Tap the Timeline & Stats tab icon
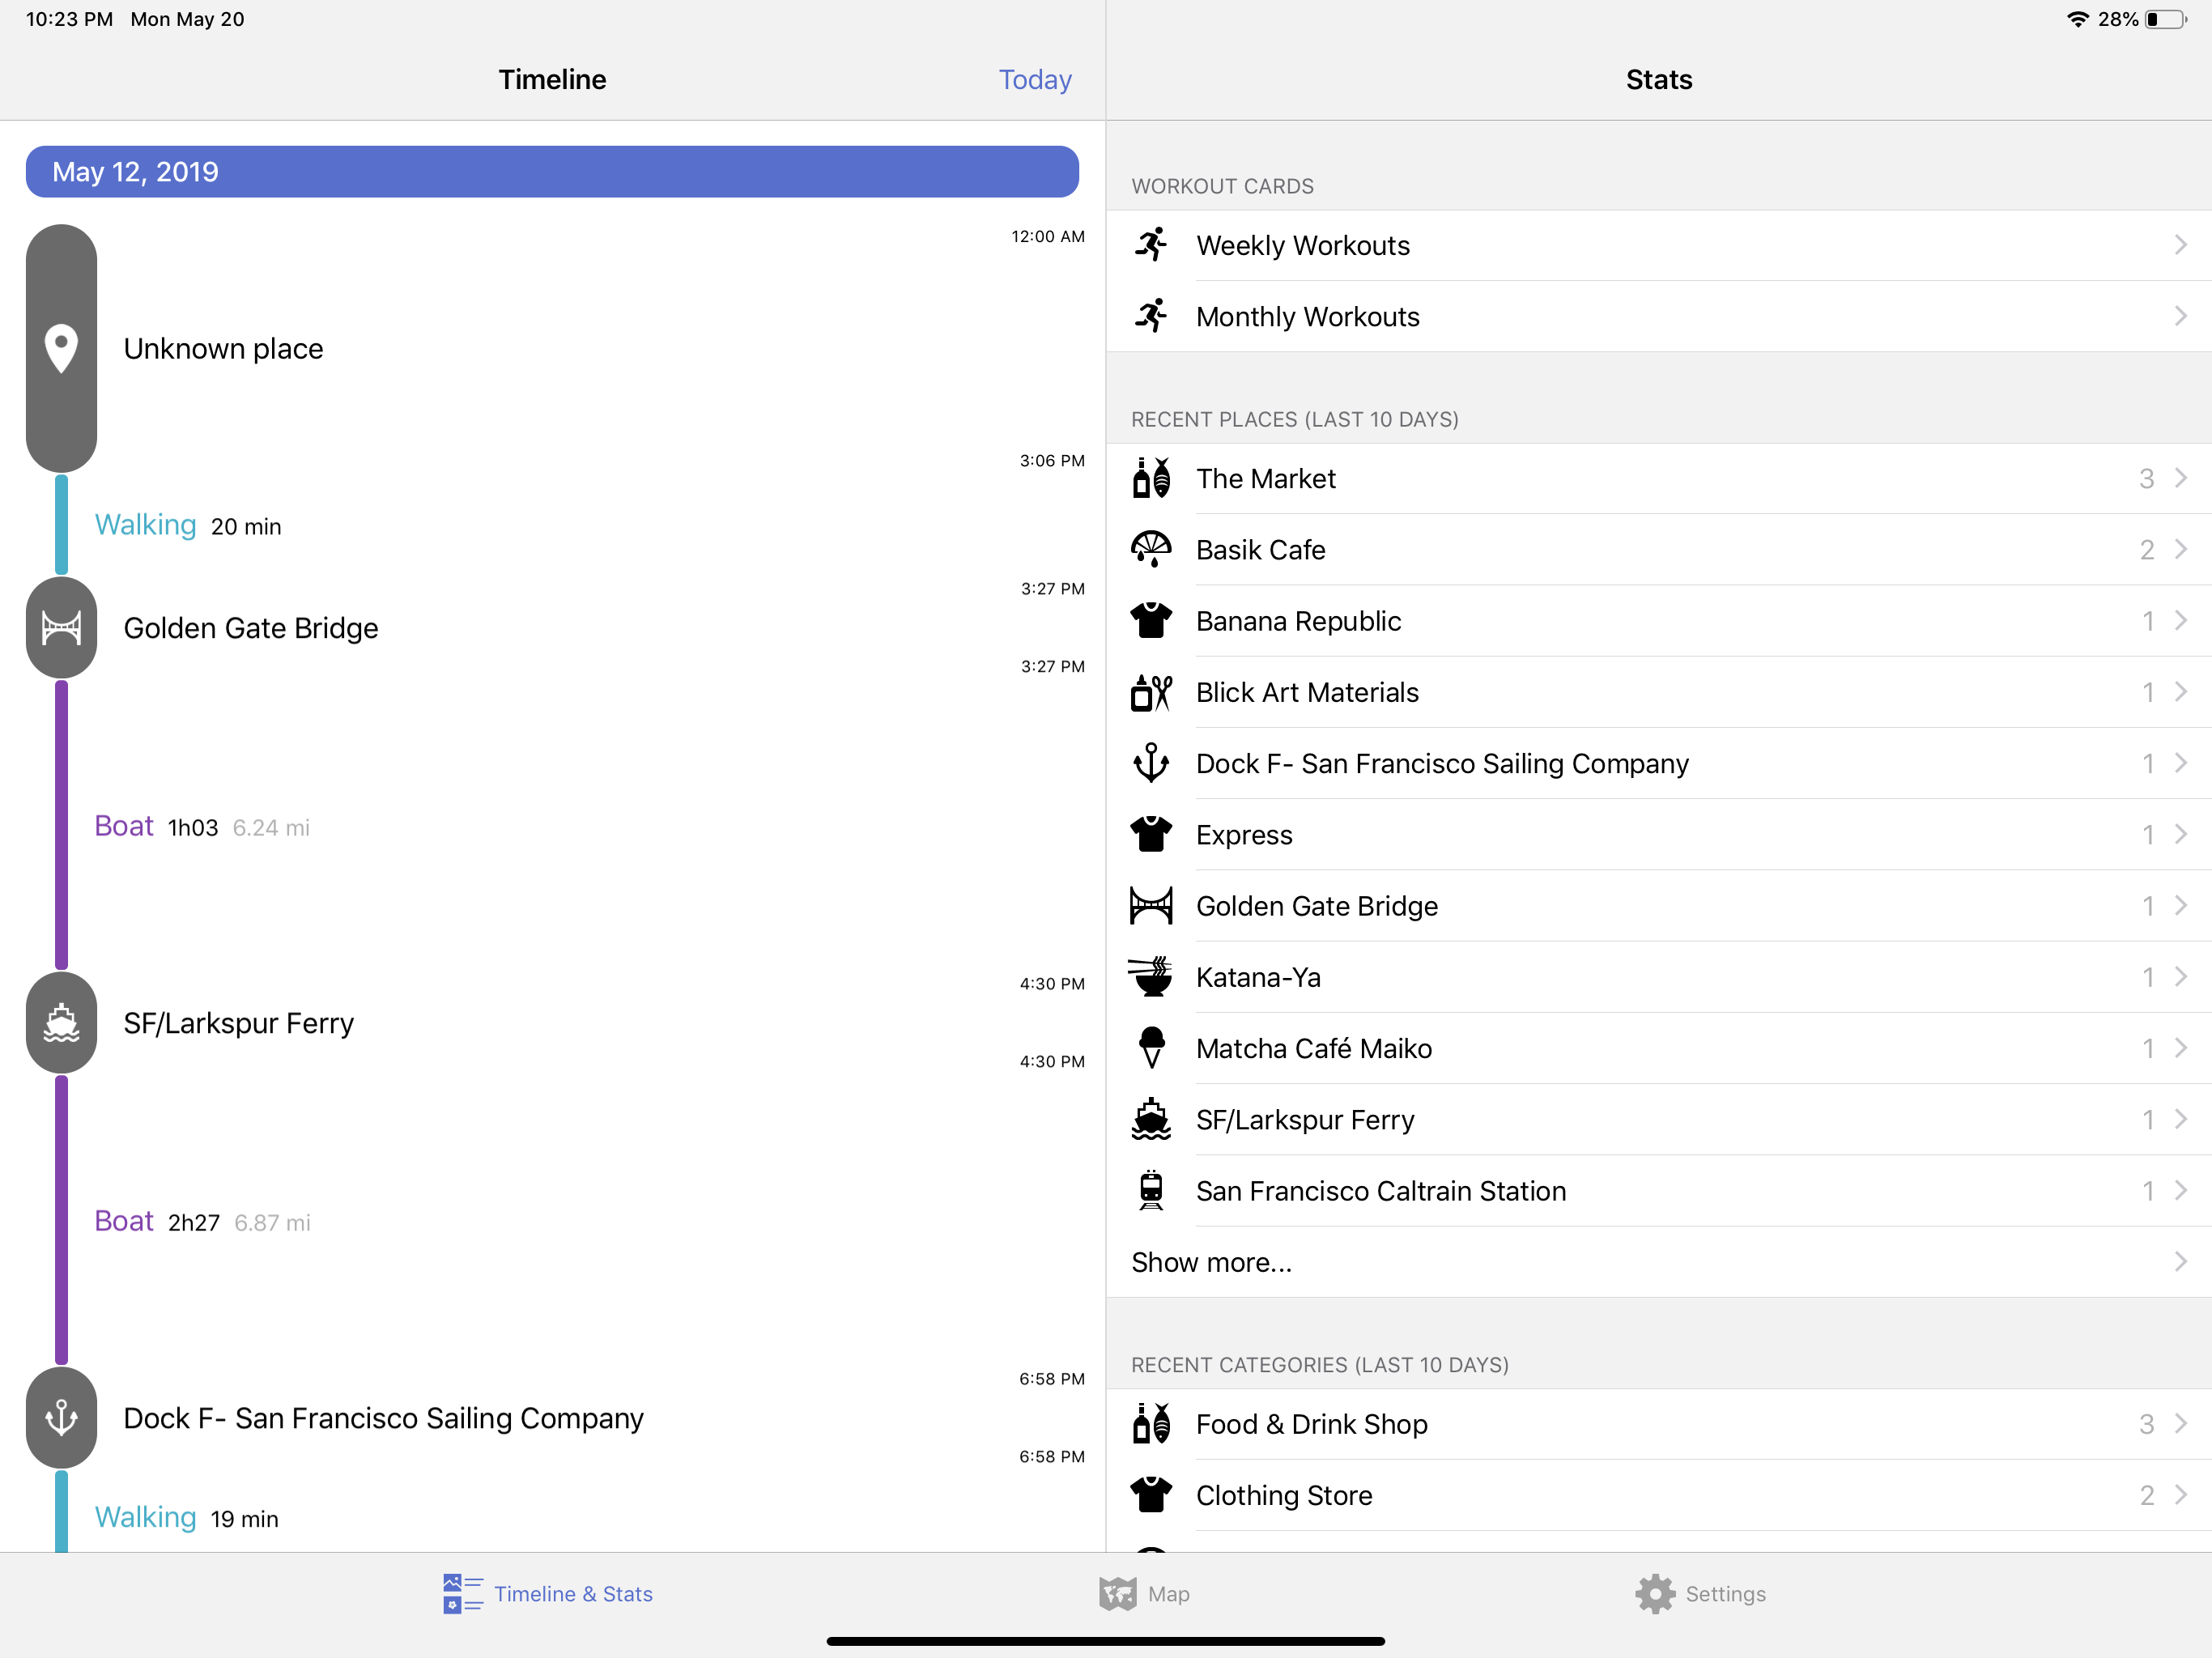 tap(463, 1593)
